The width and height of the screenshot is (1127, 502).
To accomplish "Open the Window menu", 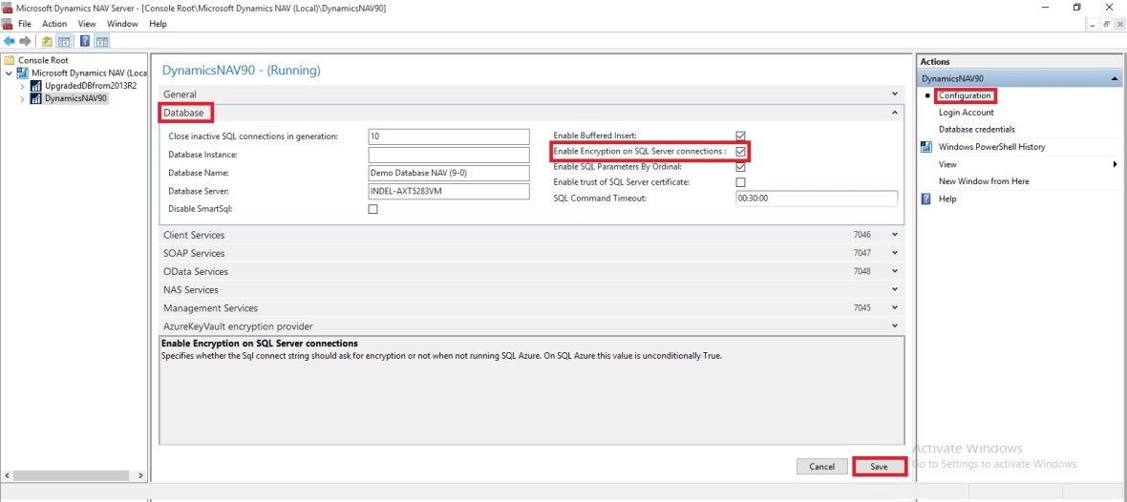I will [x=123, y=24].
